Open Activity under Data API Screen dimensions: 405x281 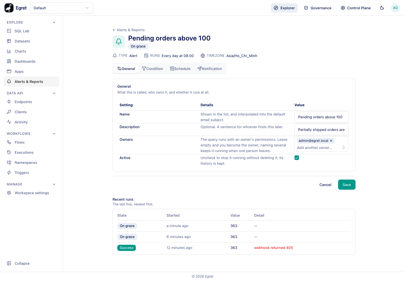coord(31,122)
